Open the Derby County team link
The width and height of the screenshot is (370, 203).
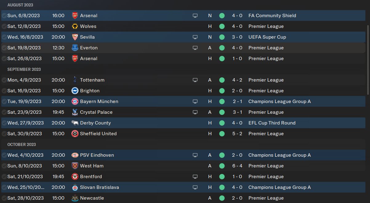pyautogui.click(x=95, y=123)
